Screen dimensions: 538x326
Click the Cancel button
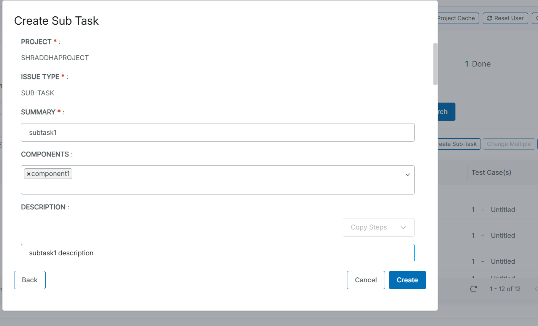[366, 280]
